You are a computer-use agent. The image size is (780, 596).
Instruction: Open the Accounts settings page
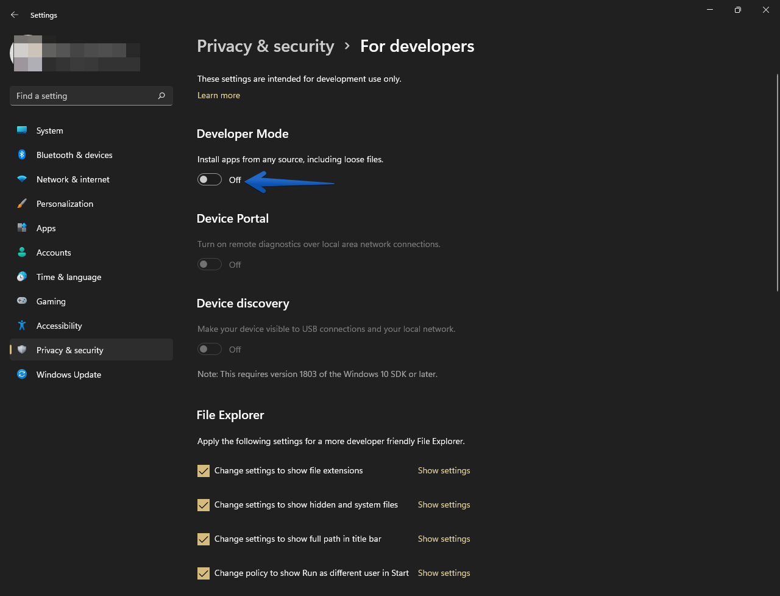point(91,253)
